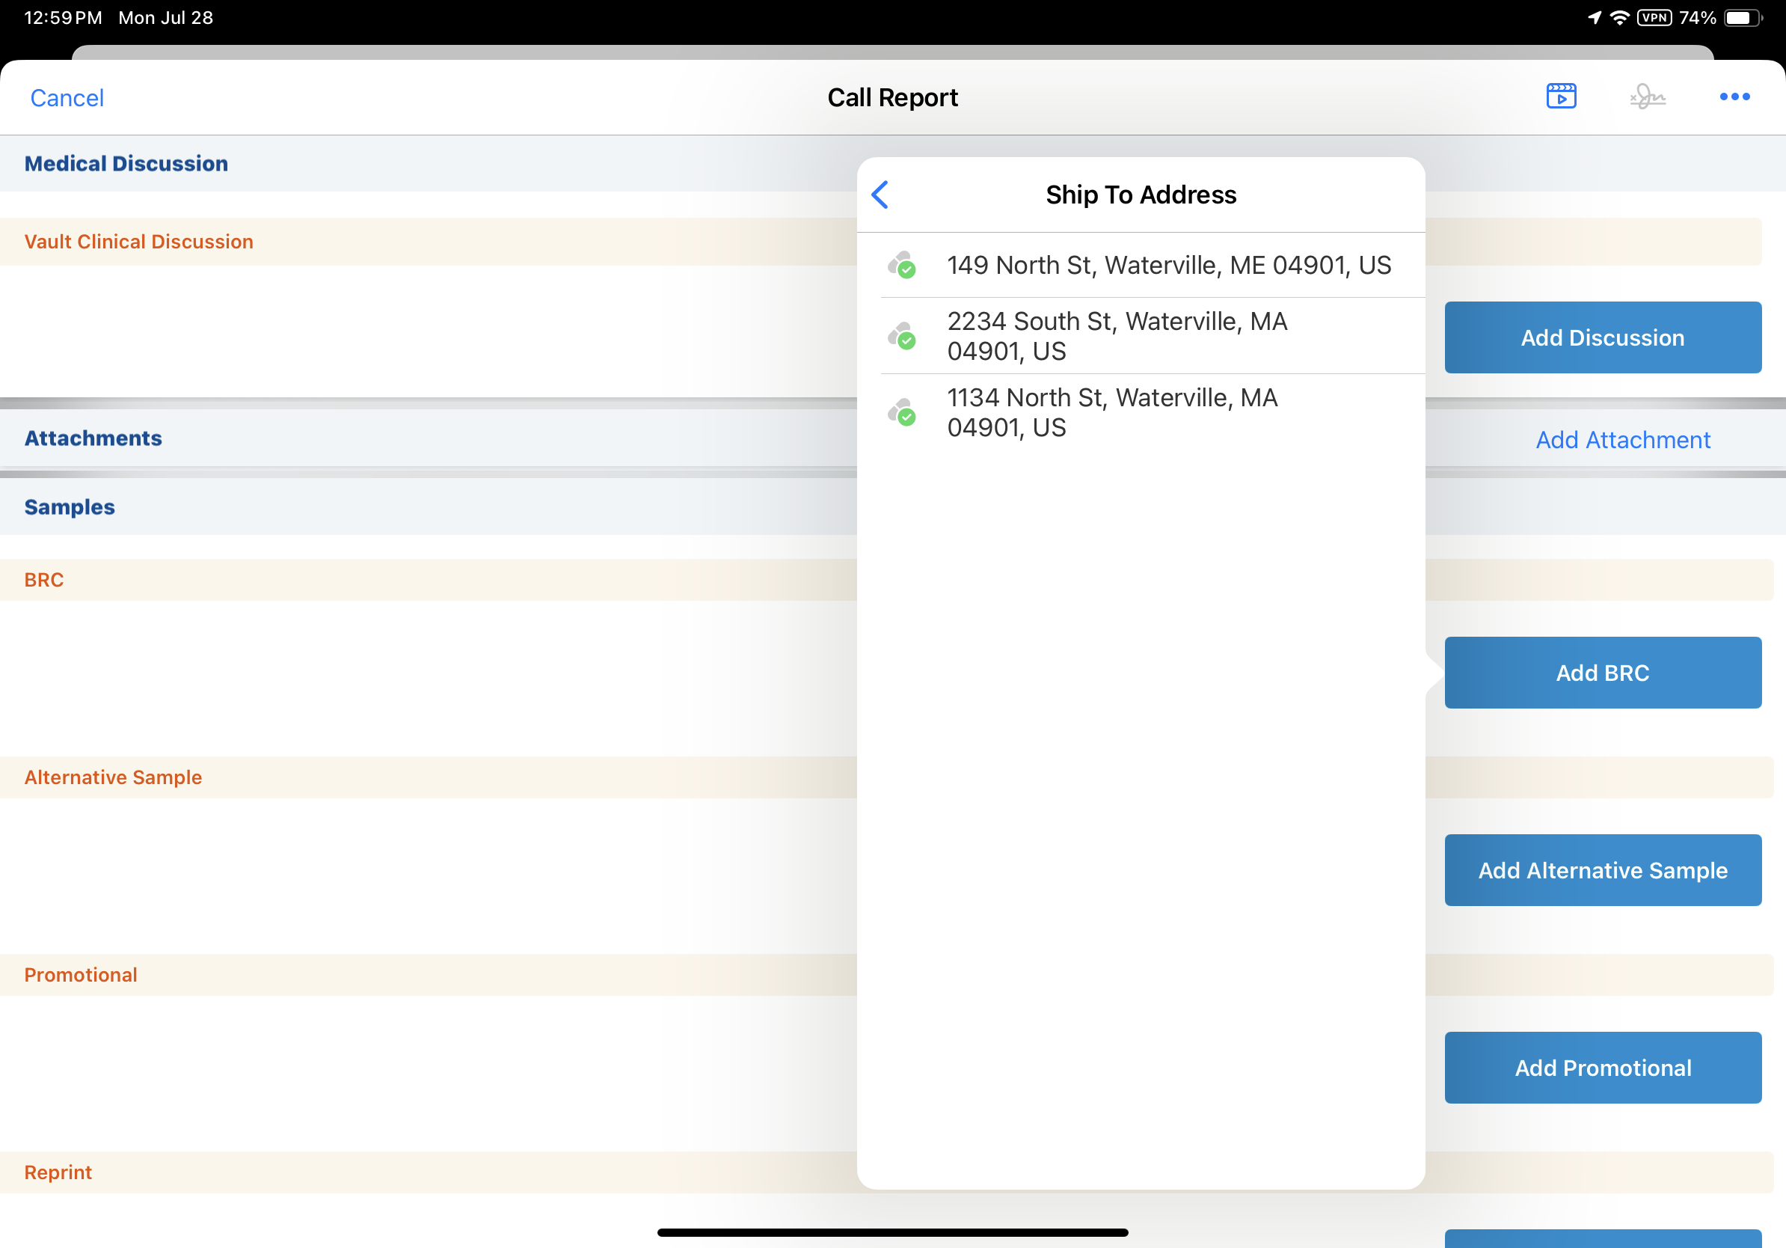Image resolution: width=1786 pixels, height=1248 pixels.
Task: Tap the Samples section header
Action: [70, 507]
